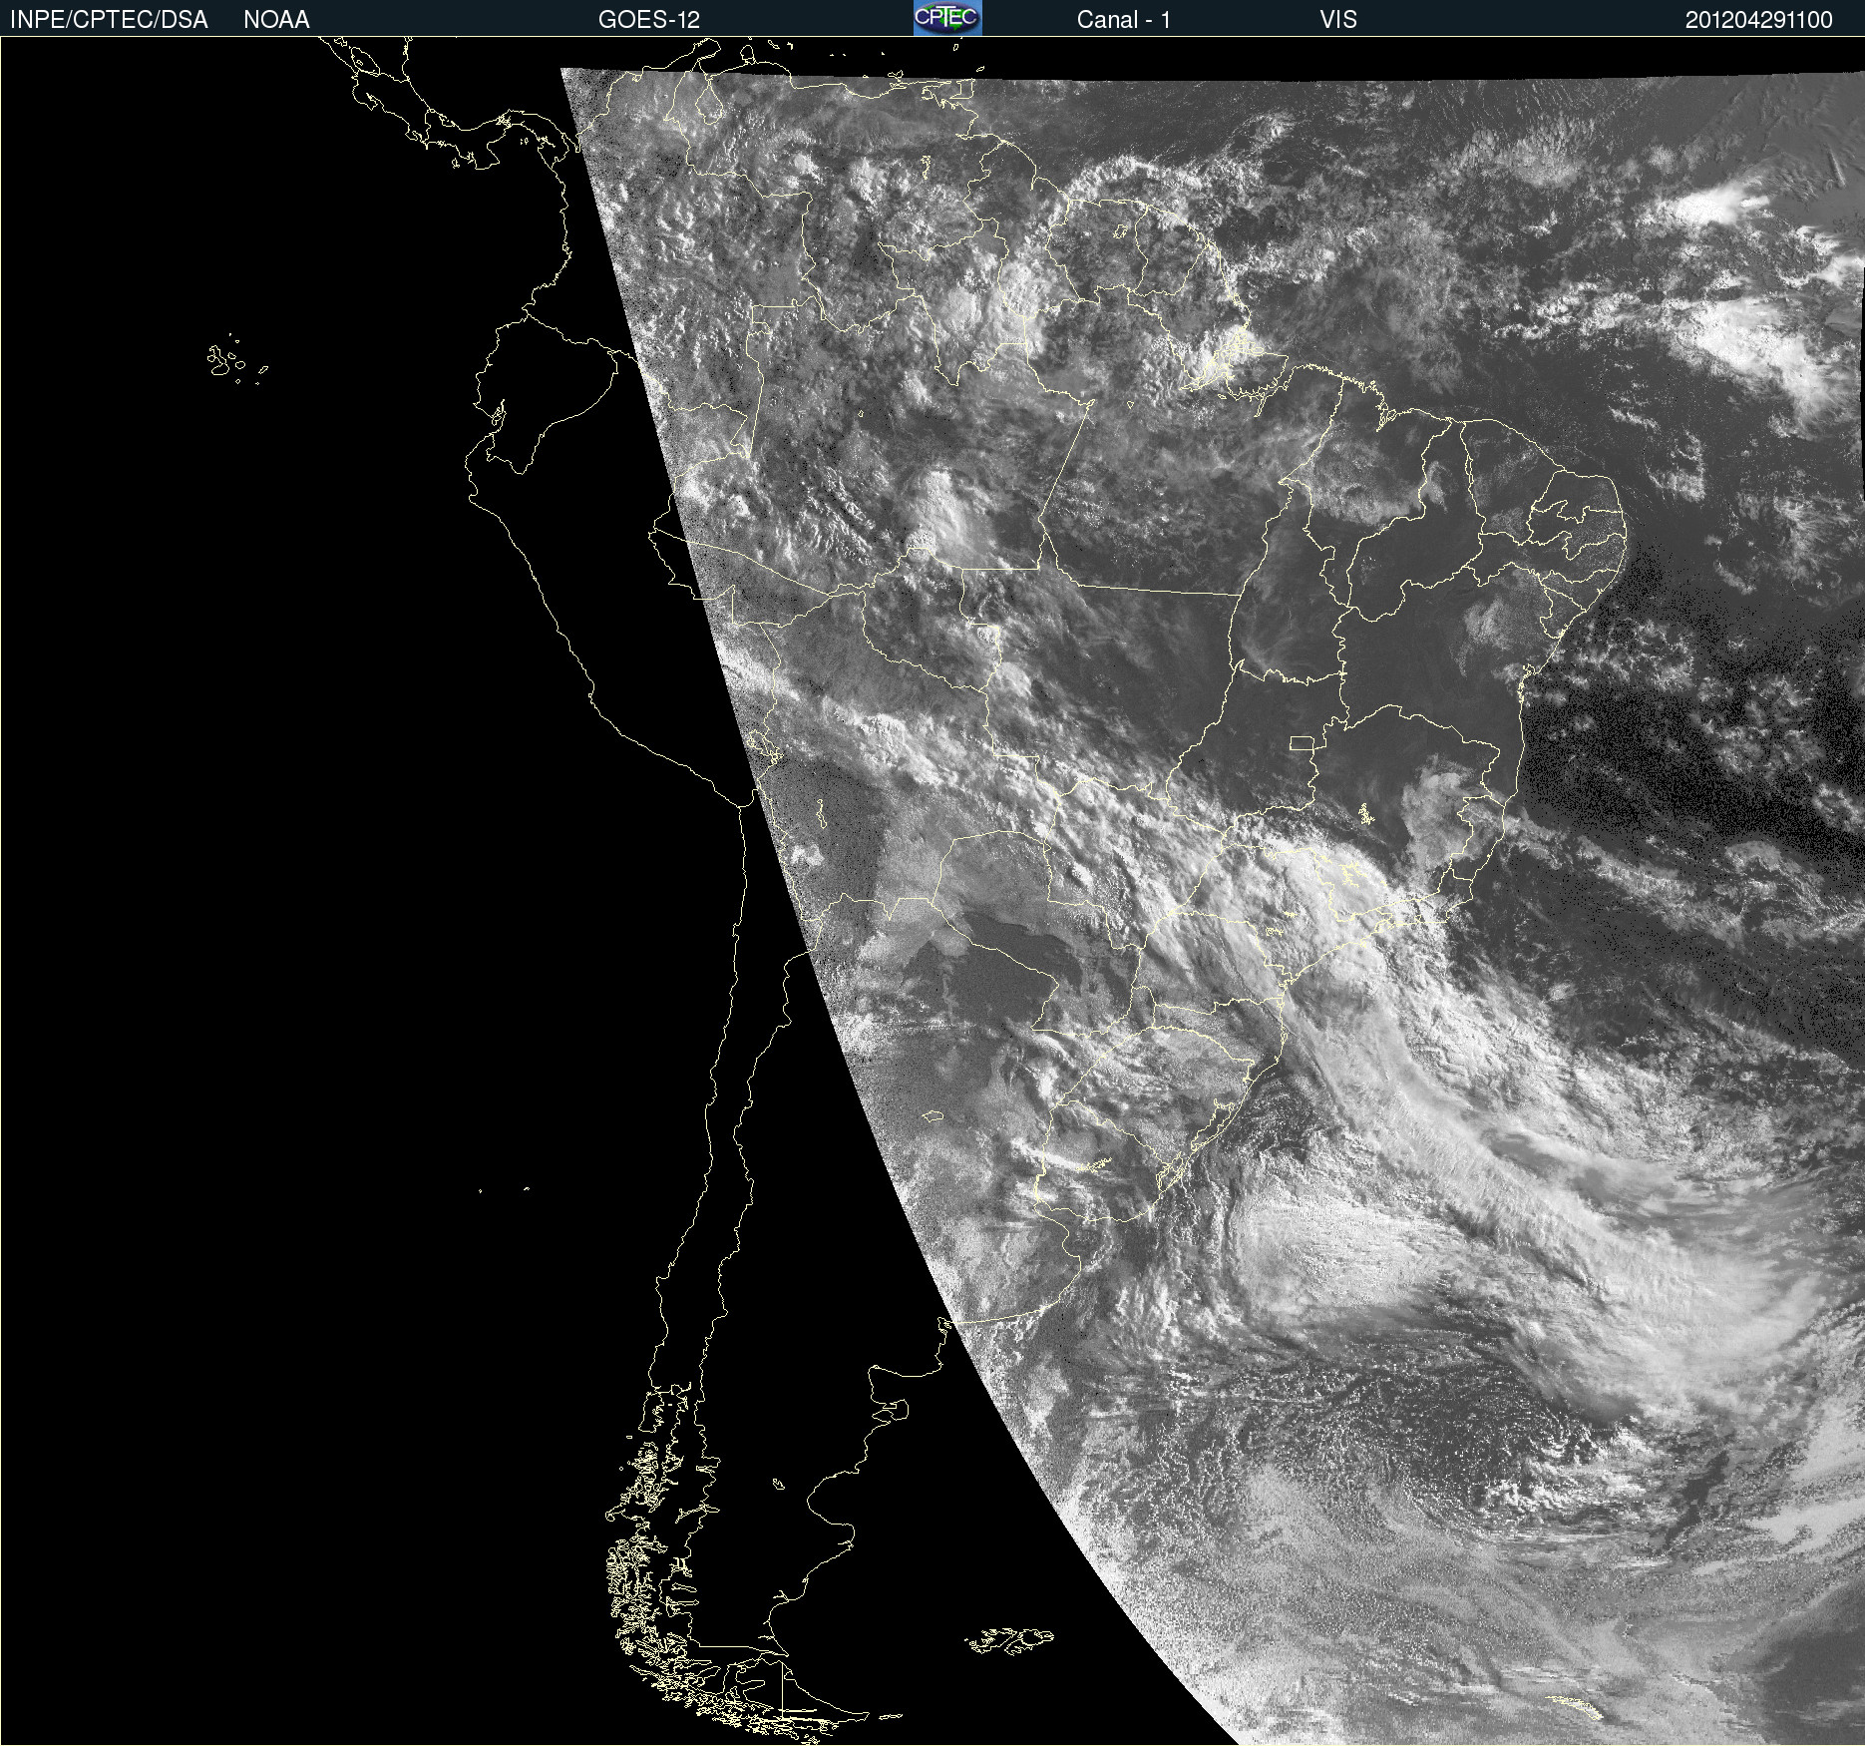Click the Canal - 1 label

[x=1124, y=20]
